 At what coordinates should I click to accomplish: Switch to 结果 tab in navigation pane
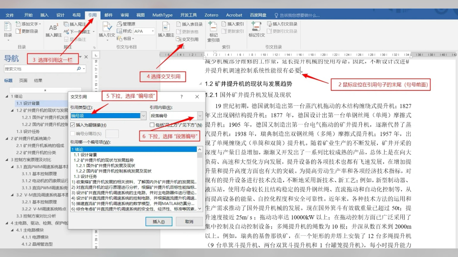coord(38,81)
